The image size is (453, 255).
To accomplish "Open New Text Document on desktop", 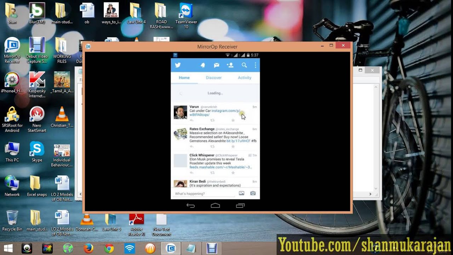I will click(x=161, y=225).
